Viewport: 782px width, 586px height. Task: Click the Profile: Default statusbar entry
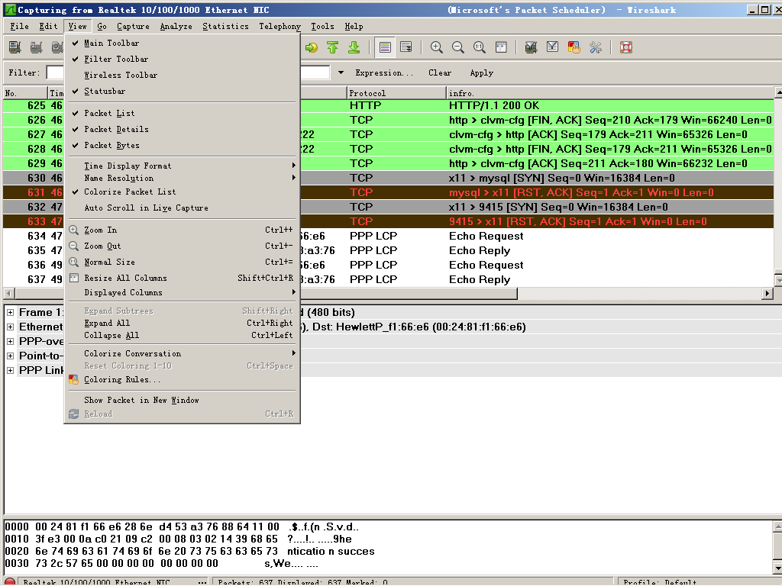pyautogui.click(x=660, y=581)
